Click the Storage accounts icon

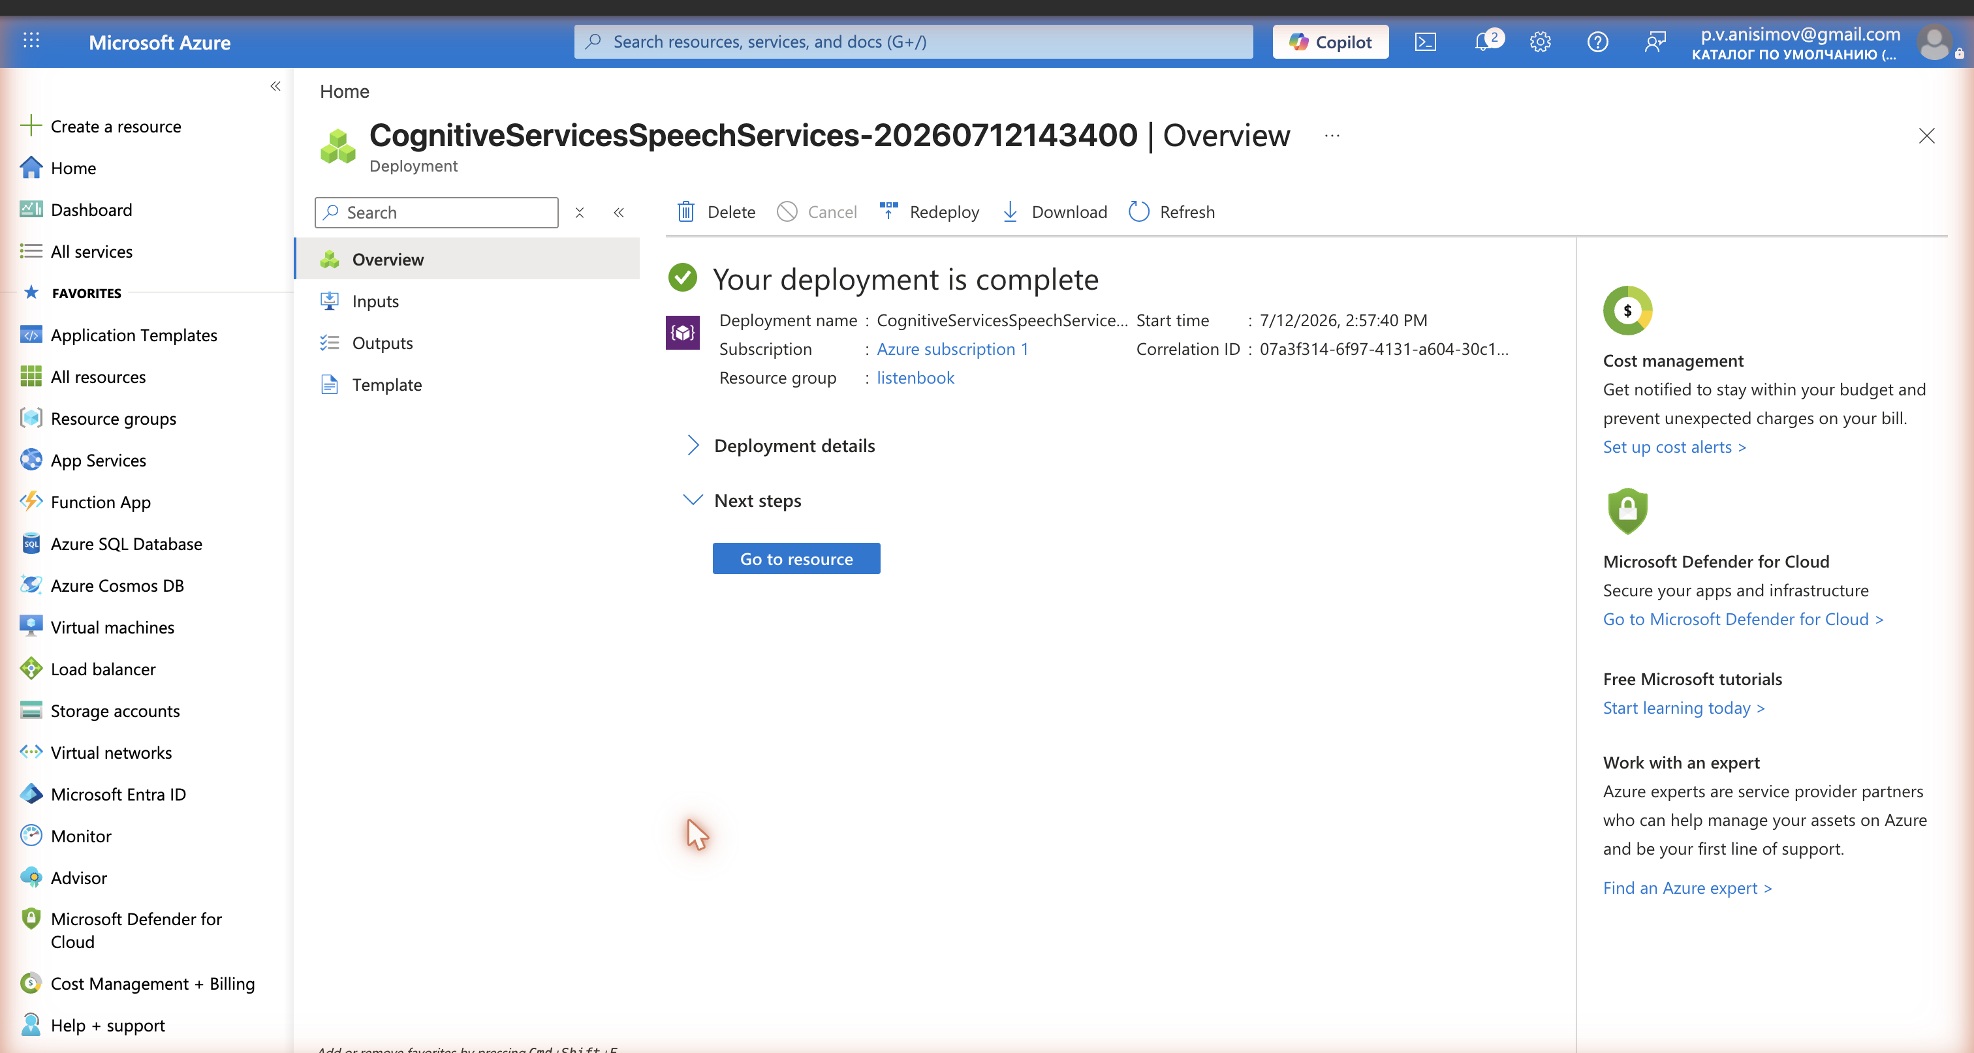coord(31,710)
